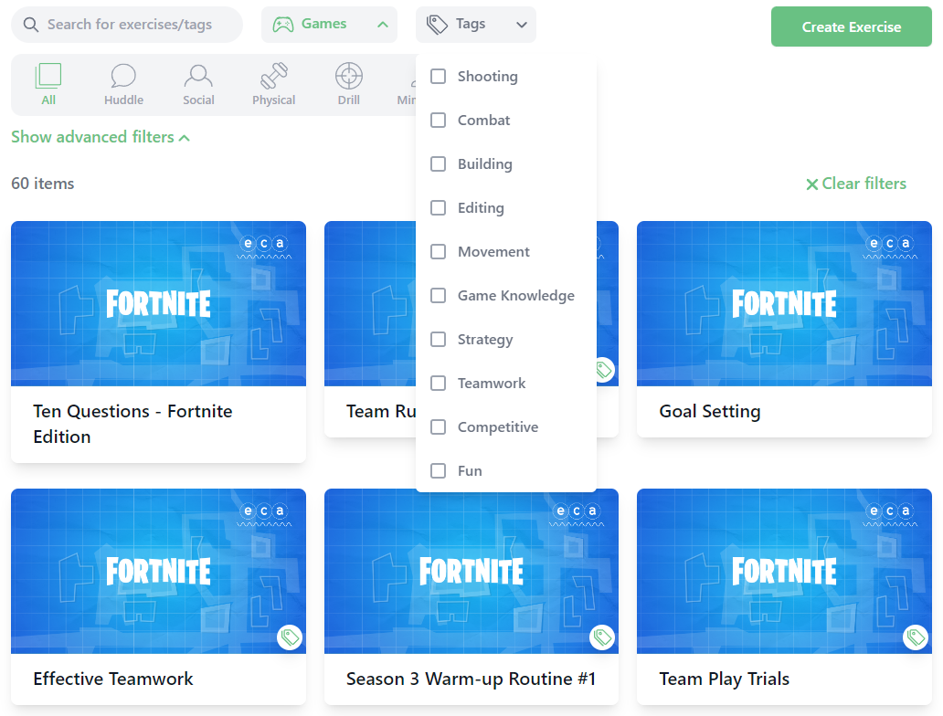The height and width of the screenshot is (716, 943).
Task: Open the Season 3 Warm-up Routine thumbnail
Action: (471, 571)
